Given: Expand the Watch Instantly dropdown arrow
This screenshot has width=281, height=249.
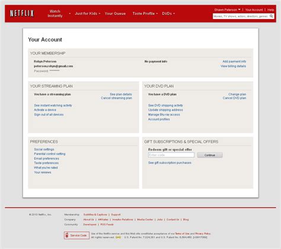Looking at the screenshot, I should [x=69, y=14].
